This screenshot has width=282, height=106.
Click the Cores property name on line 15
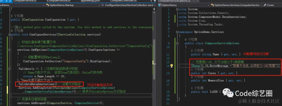click(x=212, y=73)
